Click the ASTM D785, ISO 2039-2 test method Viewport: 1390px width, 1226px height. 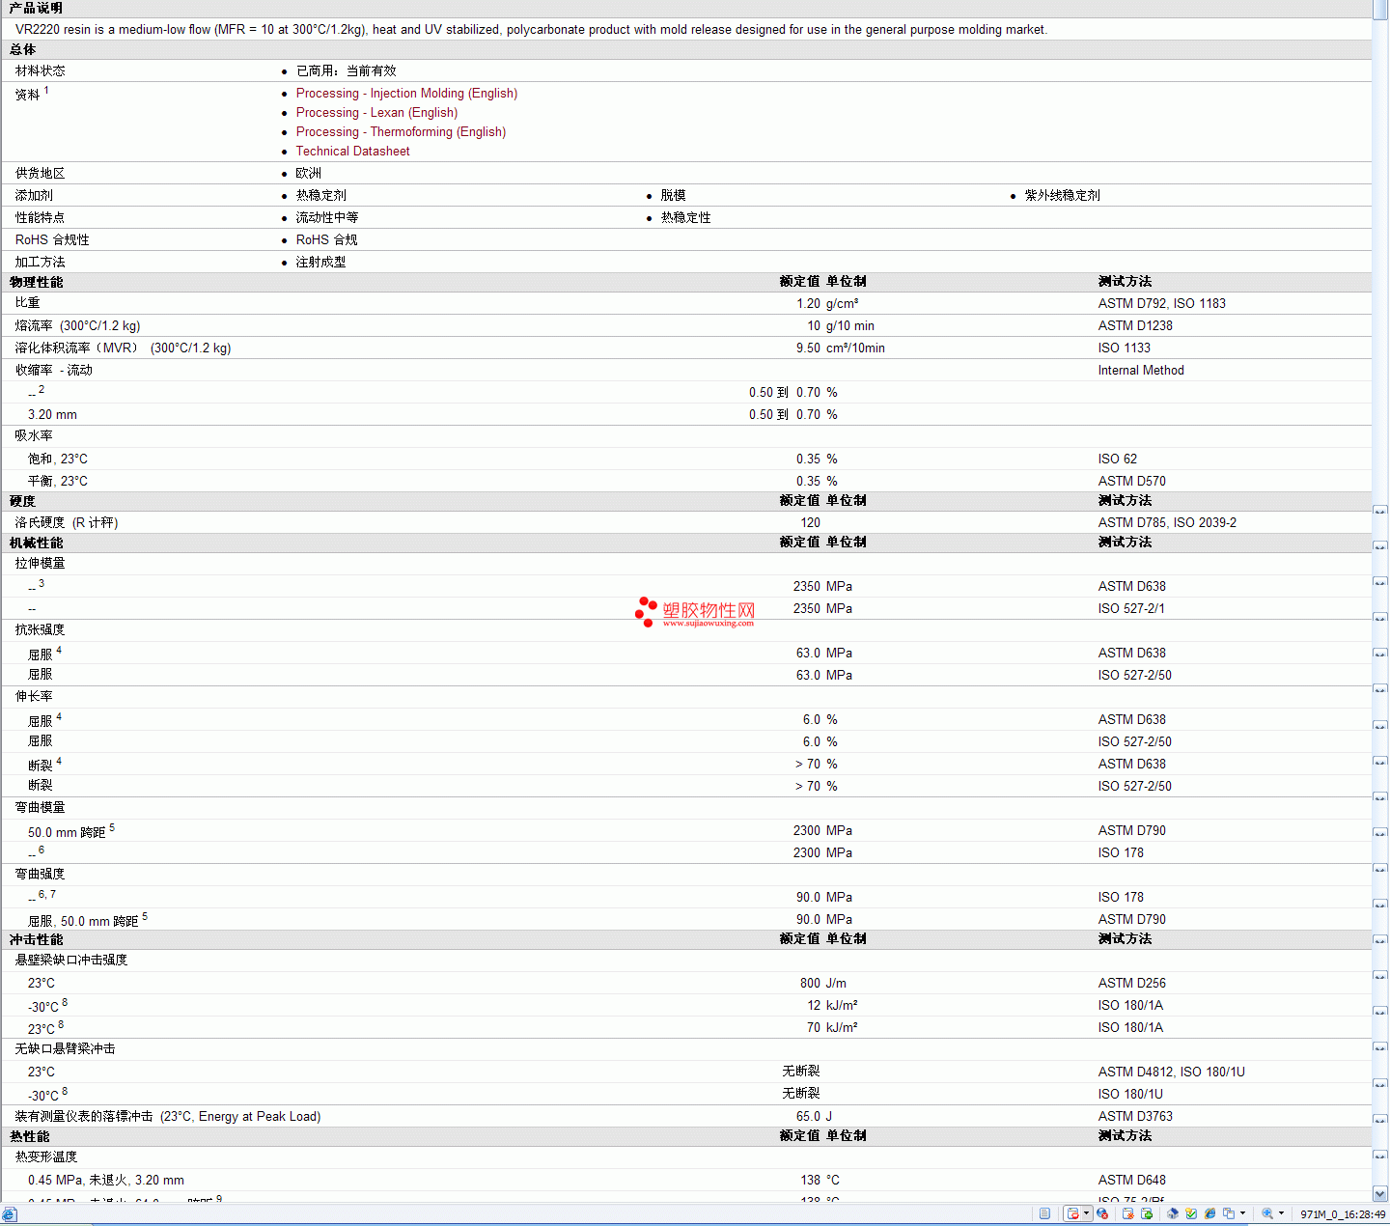pos(1167,523)
